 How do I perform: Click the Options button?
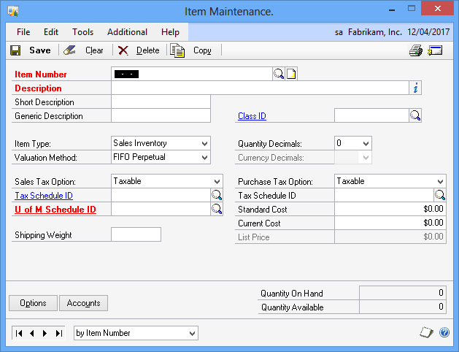click(x=33, y=303)
